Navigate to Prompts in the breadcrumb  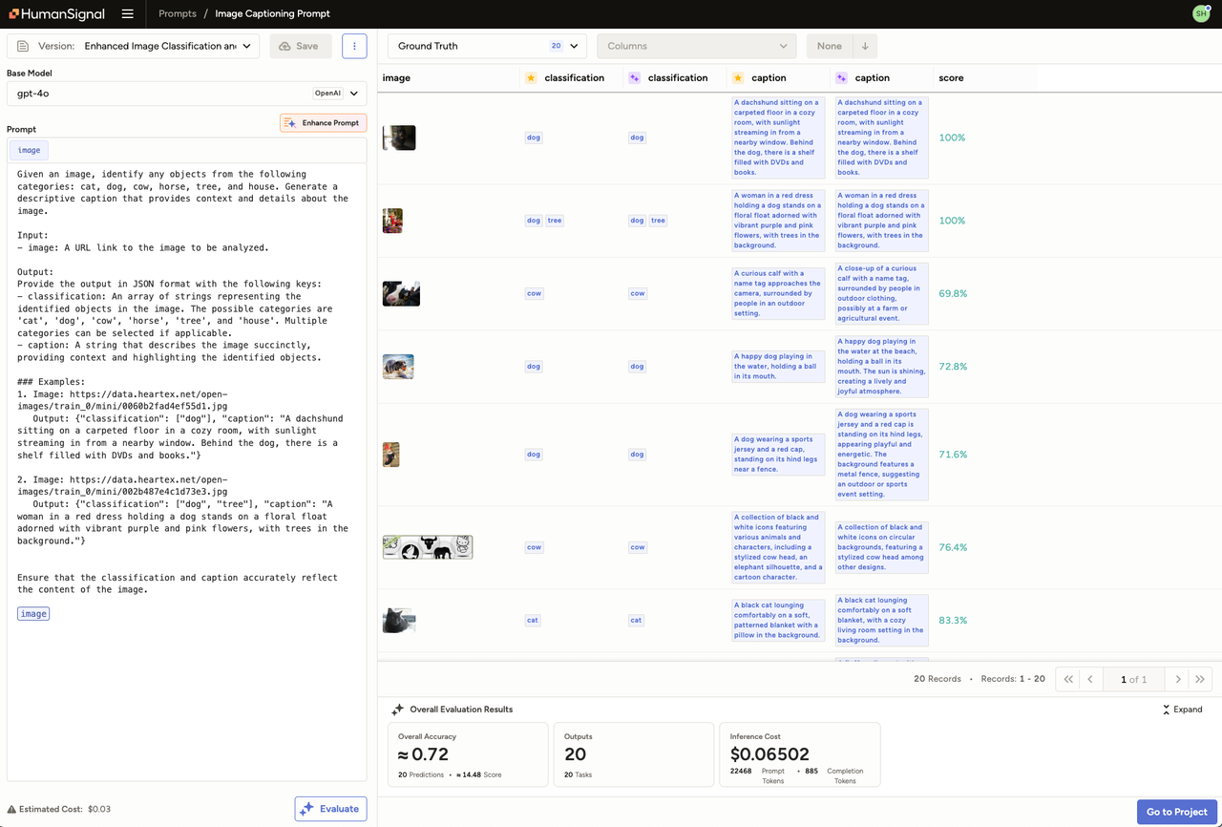(x=177, y=13)
